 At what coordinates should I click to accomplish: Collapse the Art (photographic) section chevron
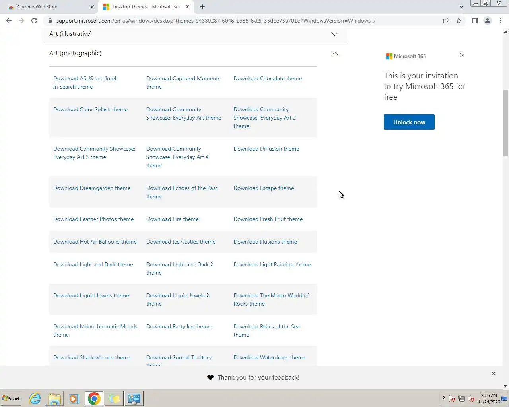point(335,53)
